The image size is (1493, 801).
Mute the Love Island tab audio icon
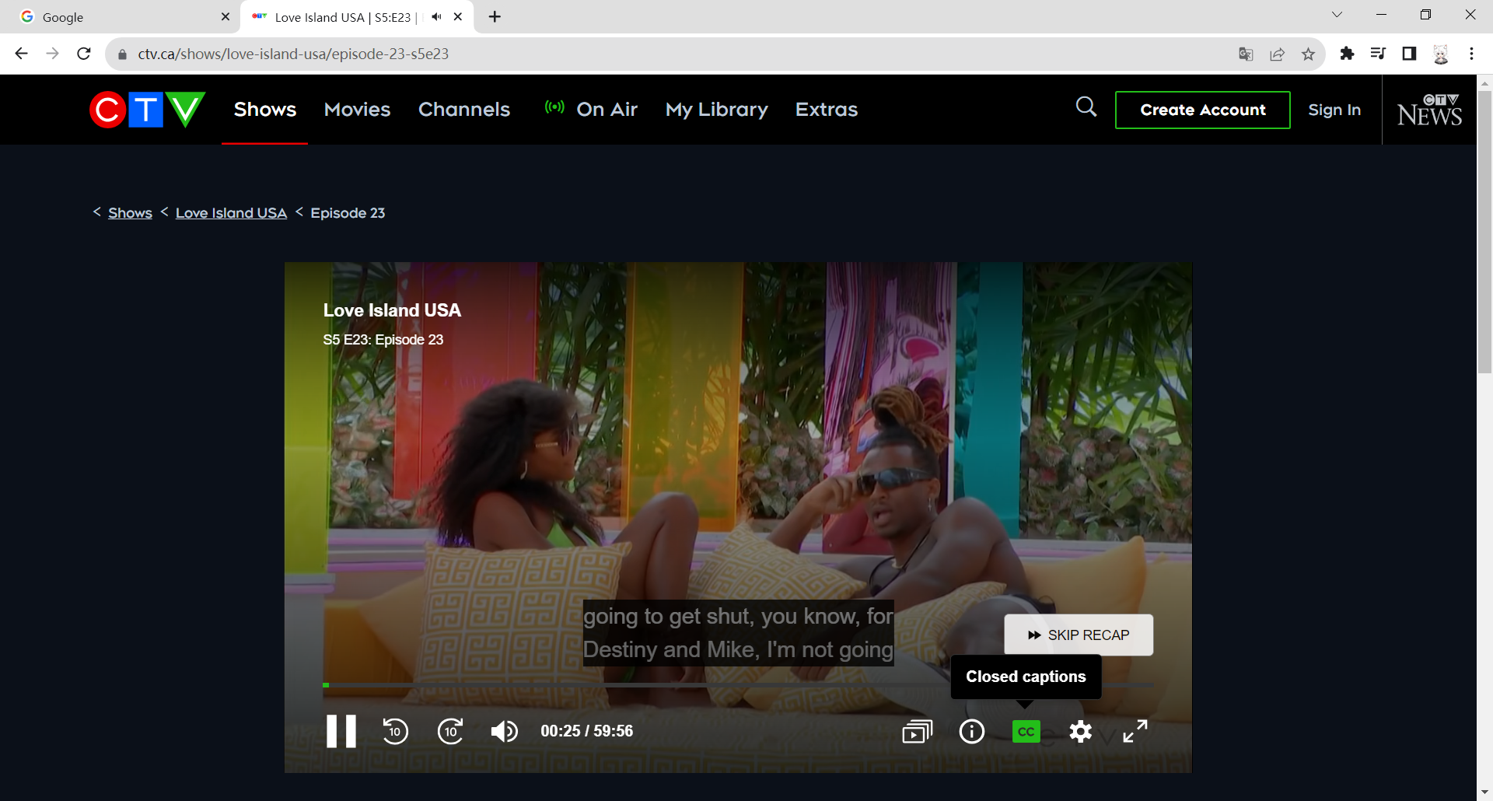pos(437,16)
